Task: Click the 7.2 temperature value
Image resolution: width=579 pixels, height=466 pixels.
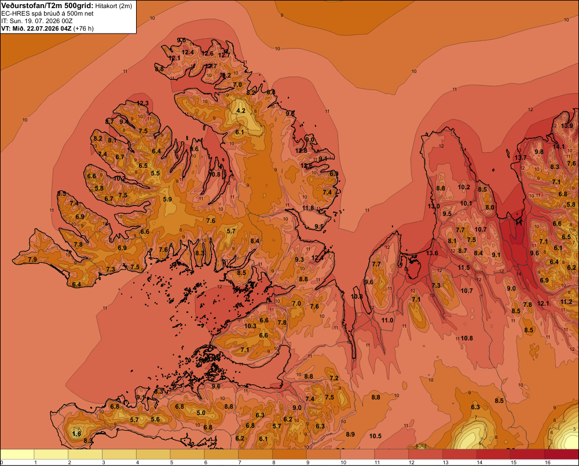Action: coord(334,378)
